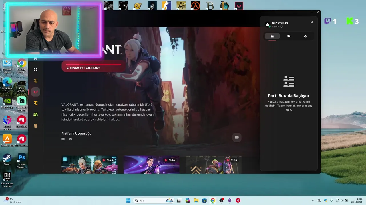Switch to the chat messages tab

pyautogui.click(x=289, y=36)
